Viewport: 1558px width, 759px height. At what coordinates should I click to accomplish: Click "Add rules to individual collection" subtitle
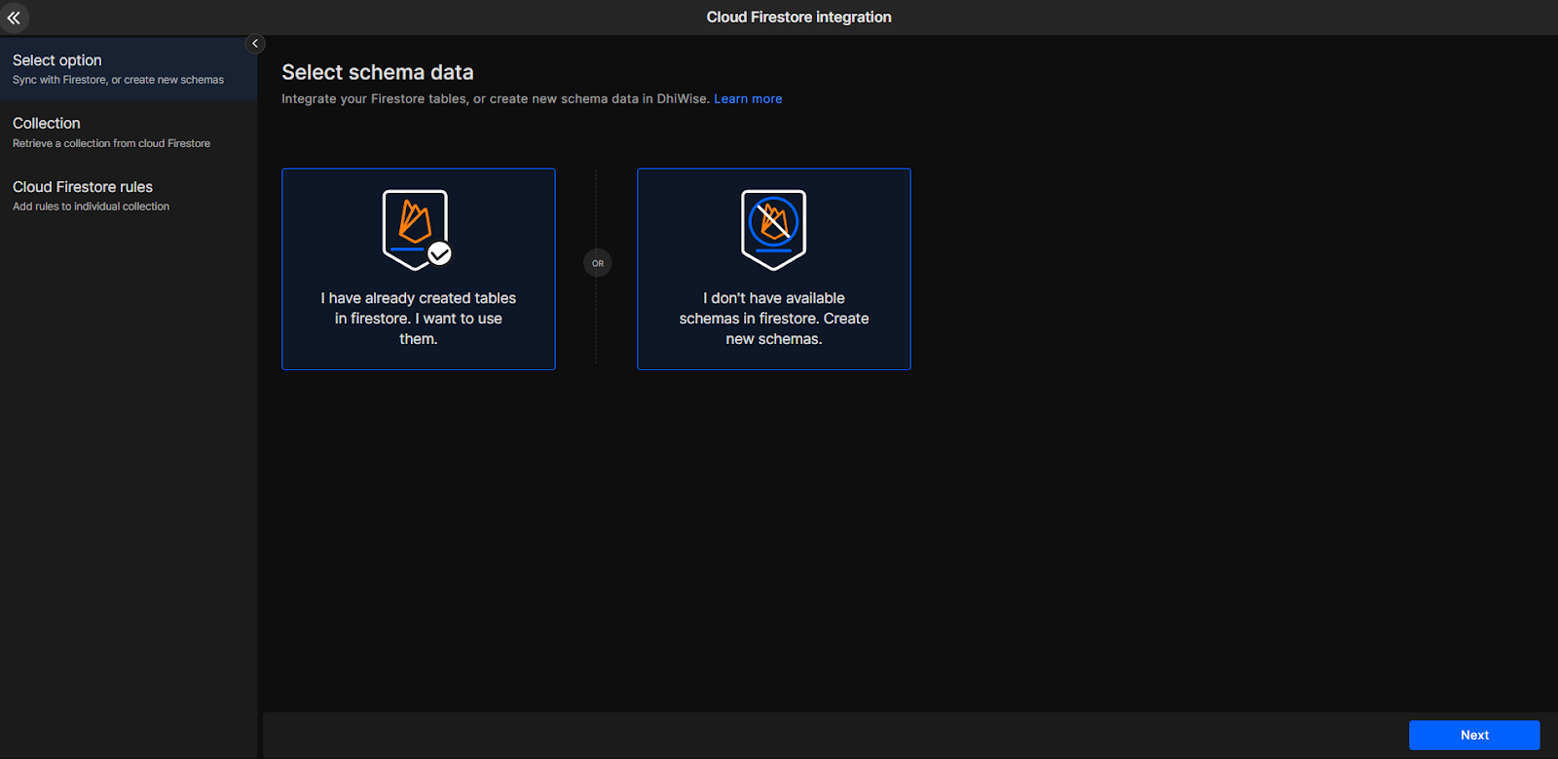pyautogui.click(x=91, y=207)
